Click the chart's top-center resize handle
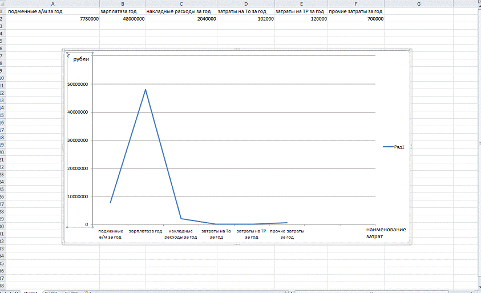481x293 pixels. [x=237, y=50]
